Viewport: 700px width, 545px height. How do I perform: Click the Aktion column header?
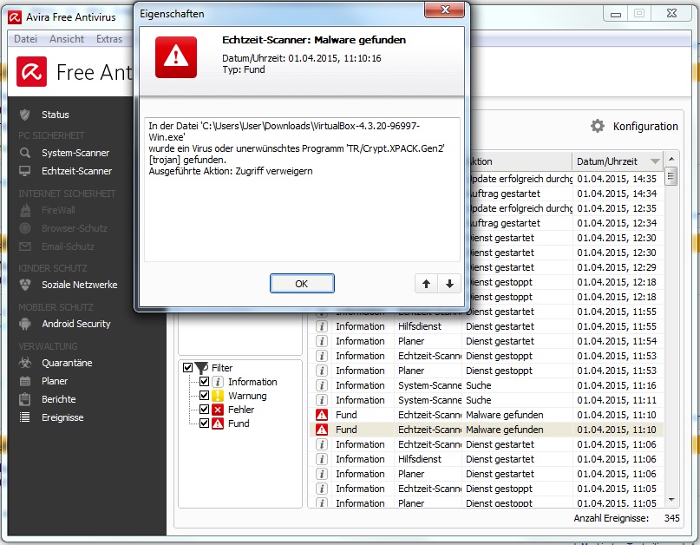point(520,161)
